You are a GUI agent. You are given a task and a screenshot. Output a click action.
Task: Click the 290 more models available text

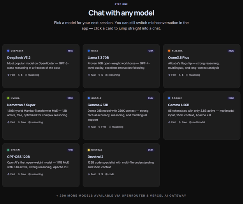(121, 195)
